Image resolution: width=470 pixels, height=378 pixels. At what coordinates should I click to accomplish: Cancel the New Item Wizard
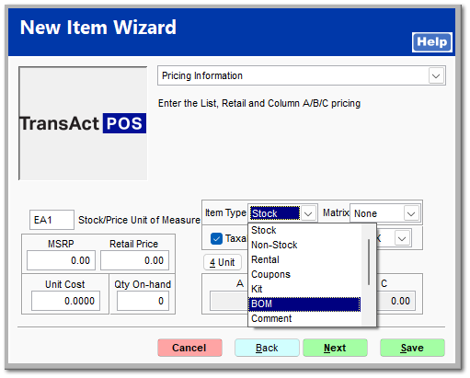pos(189,348)
